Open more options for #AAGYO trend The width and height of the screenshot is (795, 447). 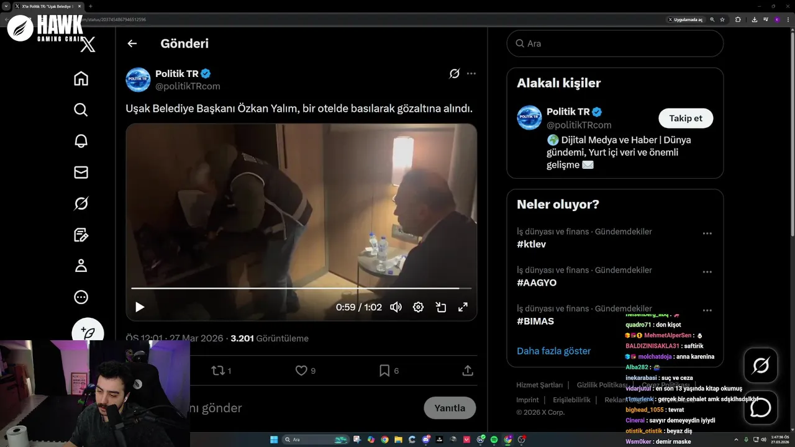pos(707,272)
